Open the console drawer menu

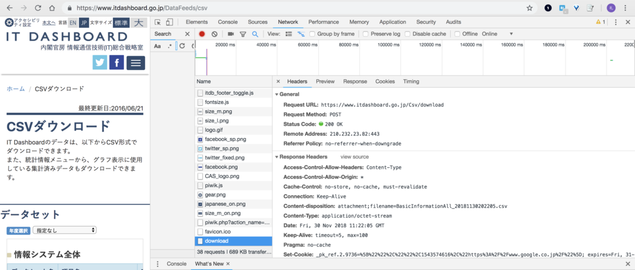point(158,264)
